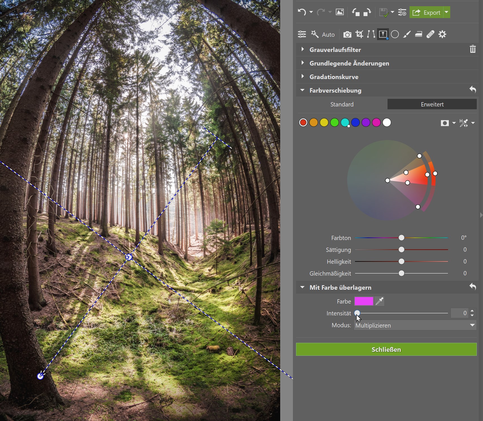483x421 pixels.
Task: Click the Intensität value field
Action: coord(460,313)
